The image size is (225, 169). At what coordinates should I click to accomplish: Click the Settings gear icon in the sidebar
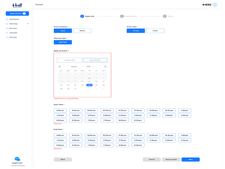click(x=7, y=37)
